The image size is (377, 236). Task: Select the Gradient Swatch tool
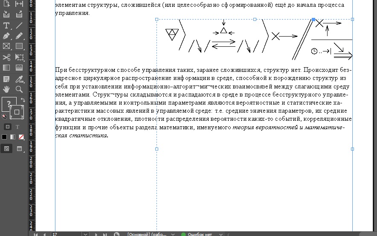coord(6,68)
